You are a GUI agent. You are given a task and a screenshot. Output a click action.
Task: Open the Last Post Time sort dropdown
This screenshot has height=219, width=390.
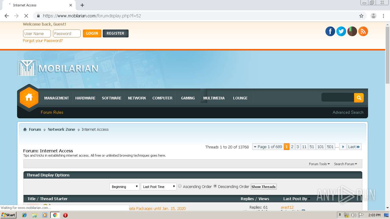tap(159, 187)
